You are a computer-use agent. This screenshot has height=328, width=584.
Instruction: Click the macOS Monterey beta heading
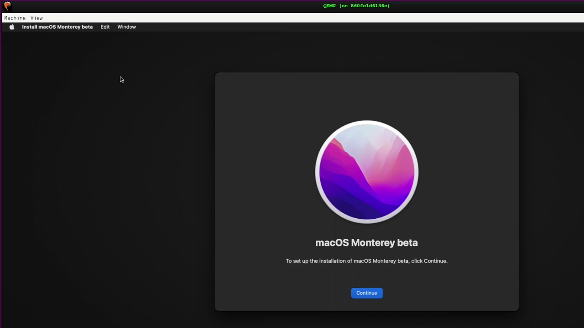366,243
